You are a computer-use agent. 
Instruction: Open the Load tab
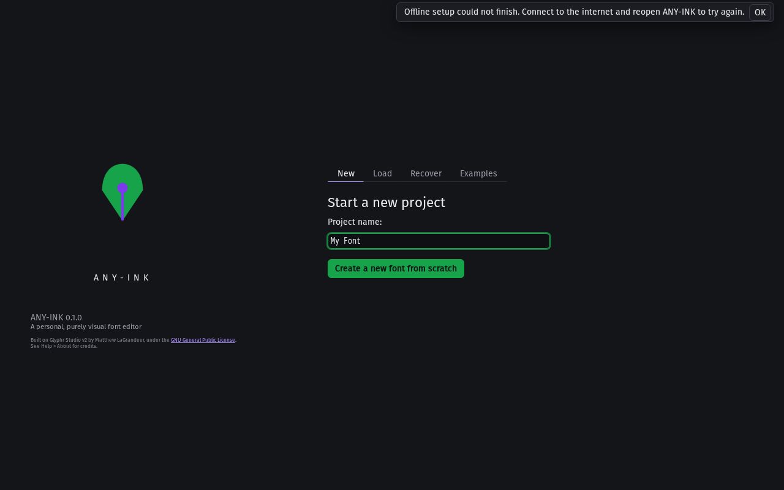coord(382,173)
